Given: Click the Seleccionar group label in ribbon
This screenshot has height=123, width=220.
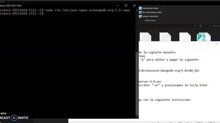Looking at the screenshot, I should click(150, 20).
